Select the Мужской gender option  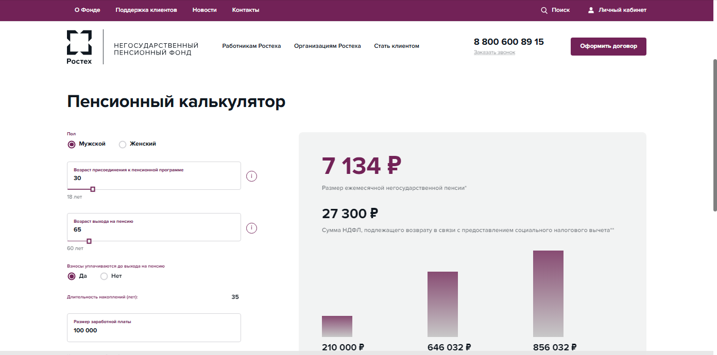point(71,145)
